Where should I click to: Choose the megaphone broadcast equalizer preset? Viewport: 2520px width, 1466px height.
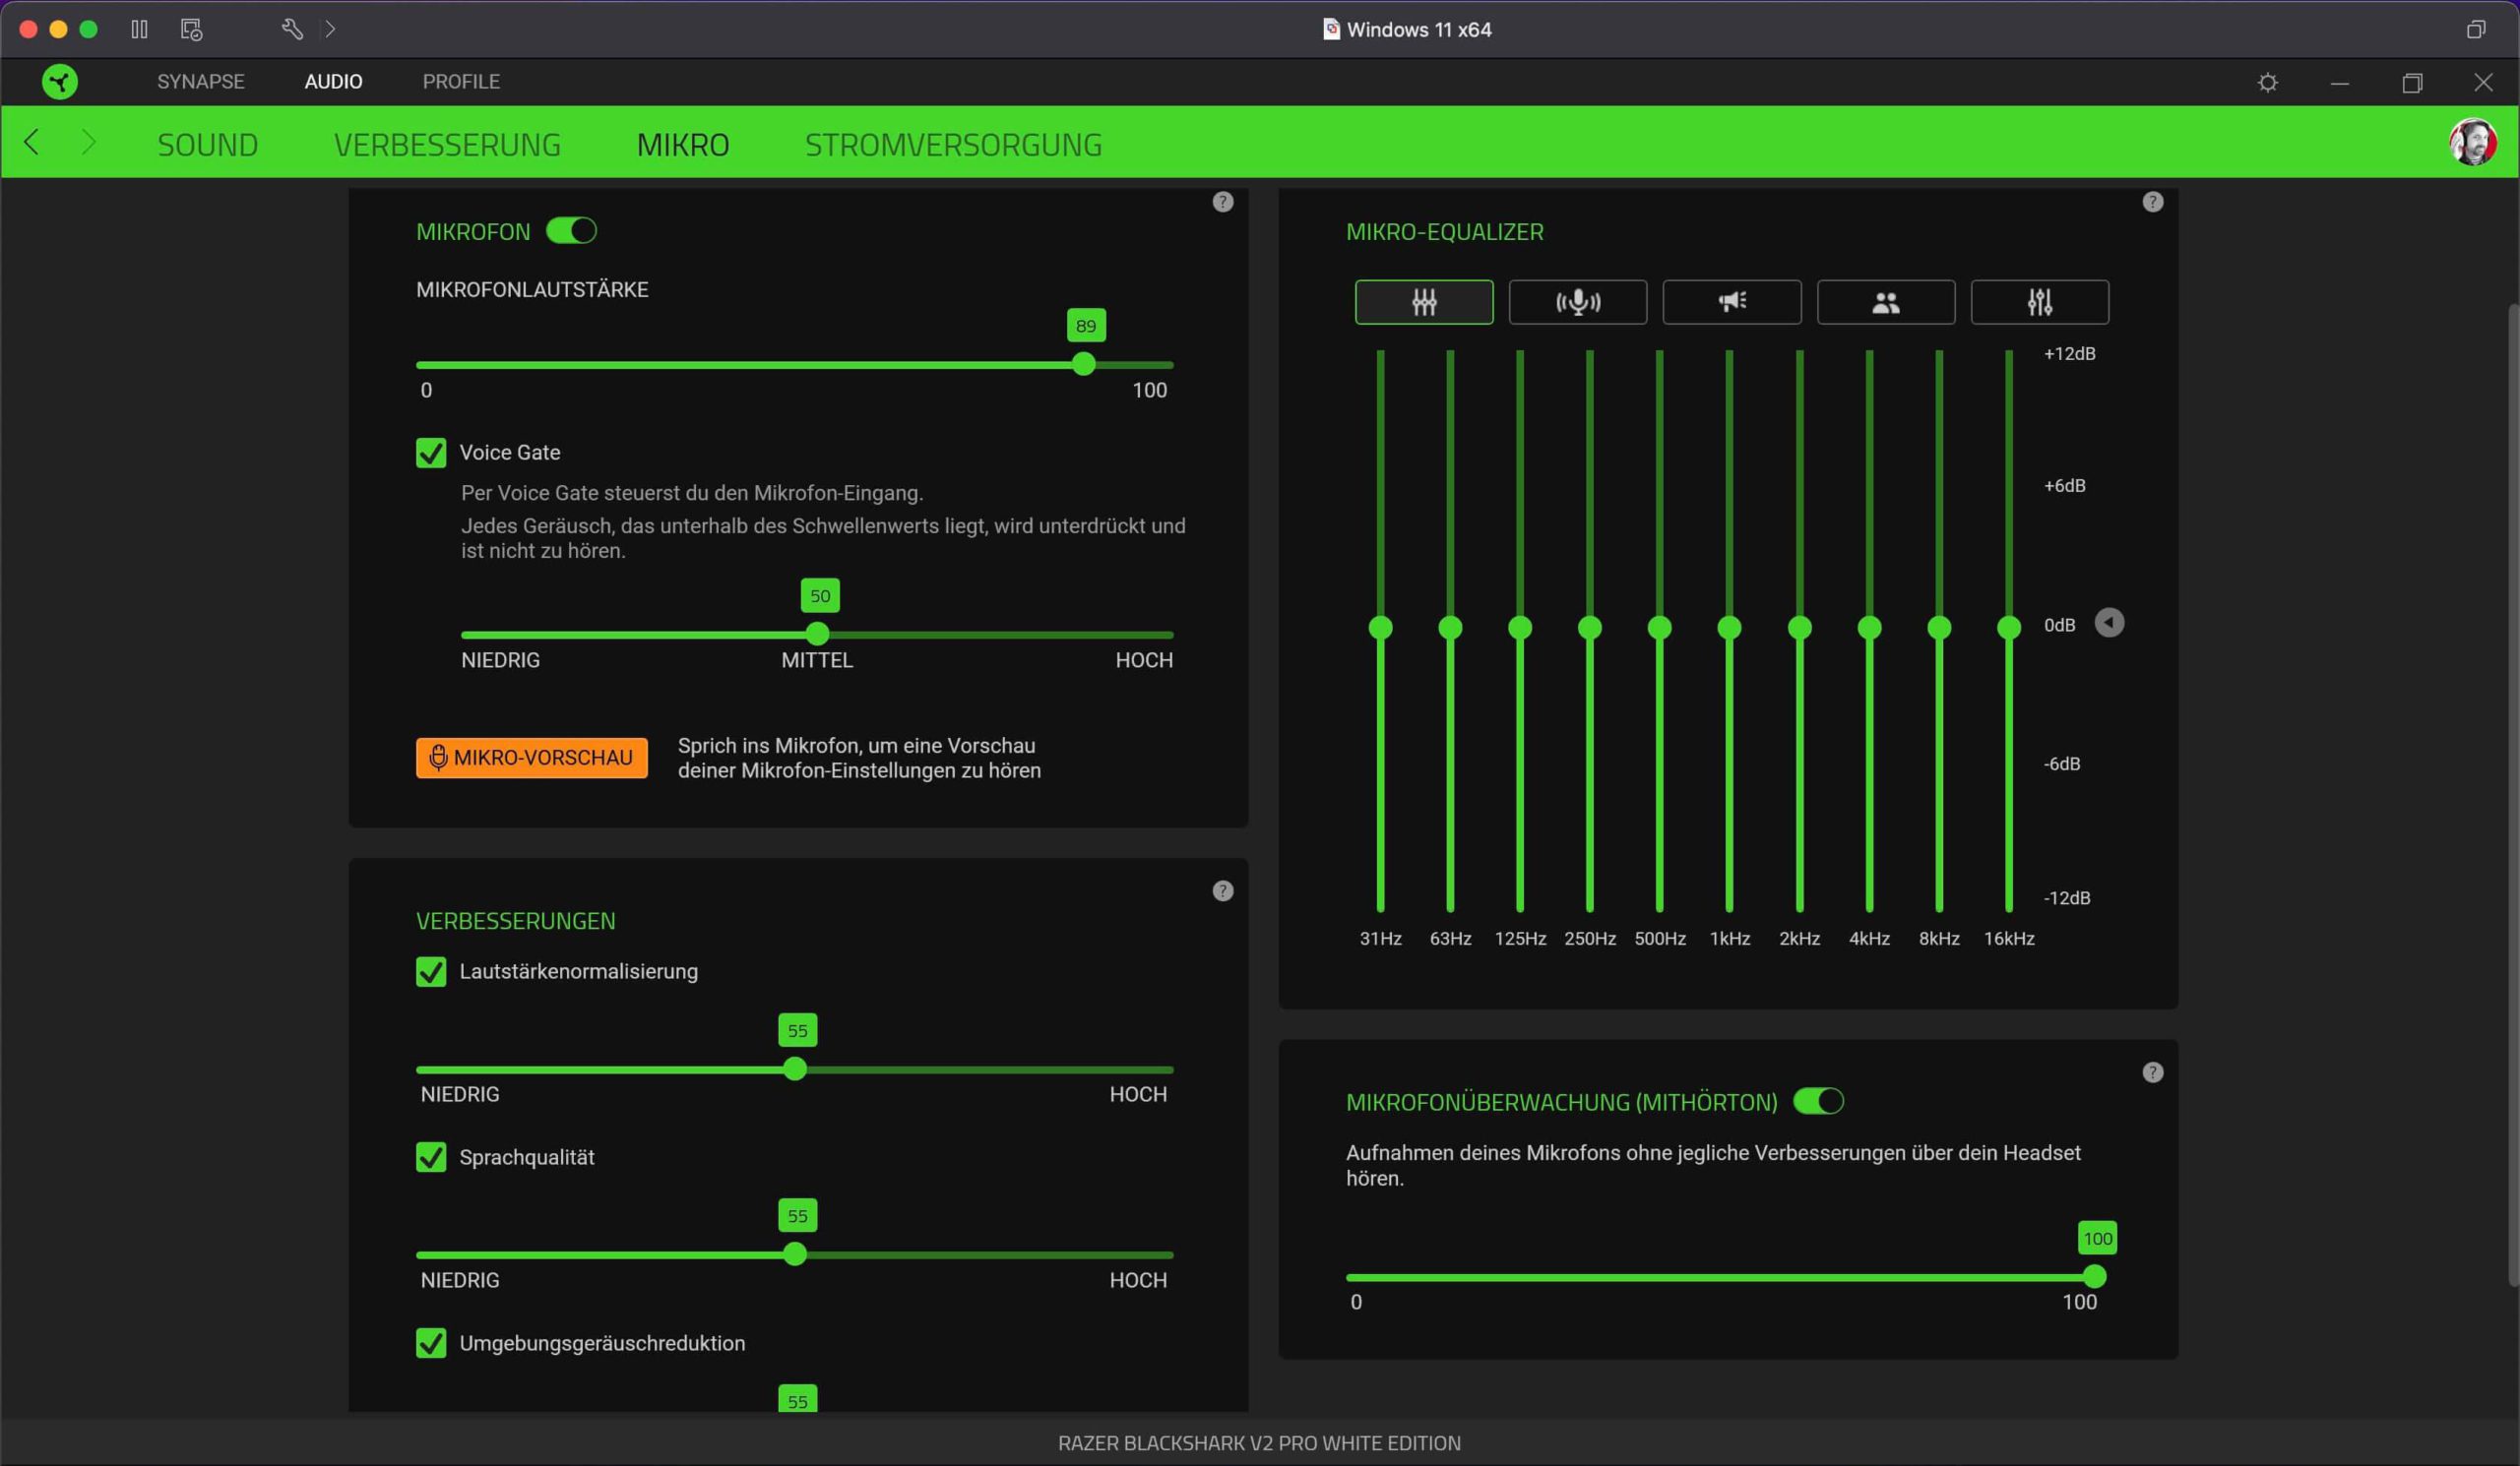click(1731, 302)
